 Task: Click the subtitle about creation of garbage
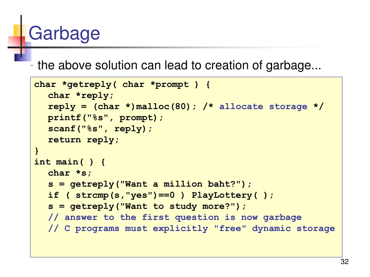(179, 65)
